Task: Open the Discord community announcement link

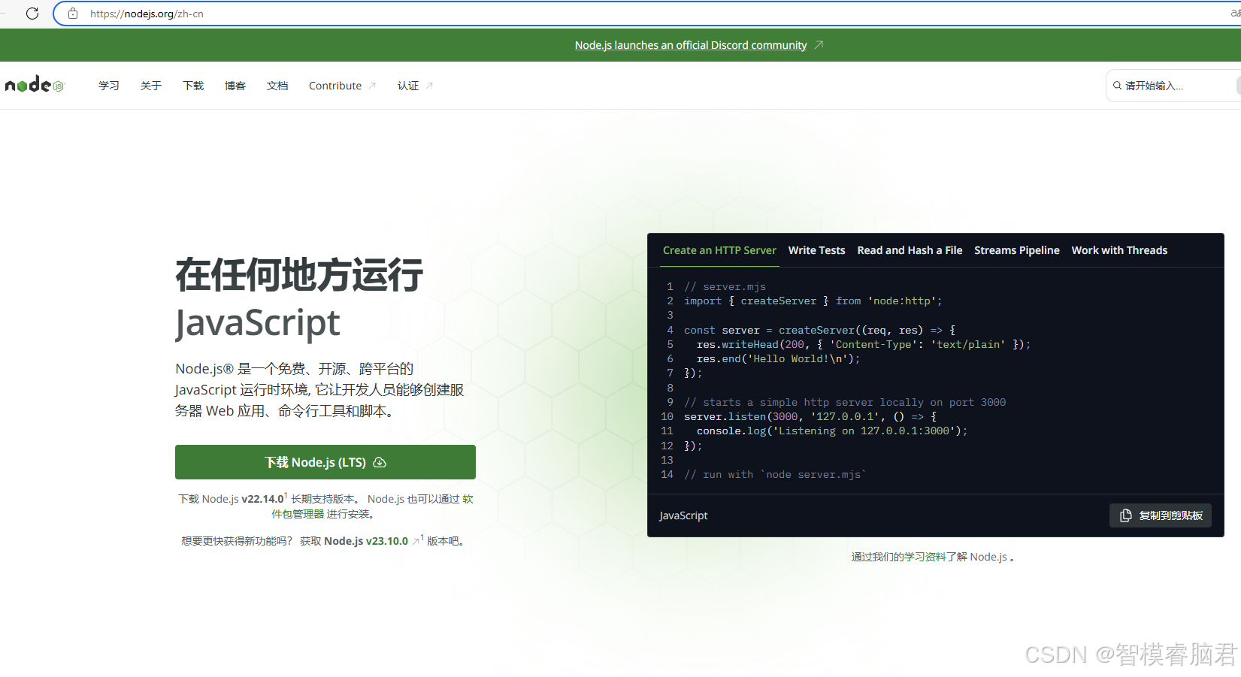Action: pos(691,45)
